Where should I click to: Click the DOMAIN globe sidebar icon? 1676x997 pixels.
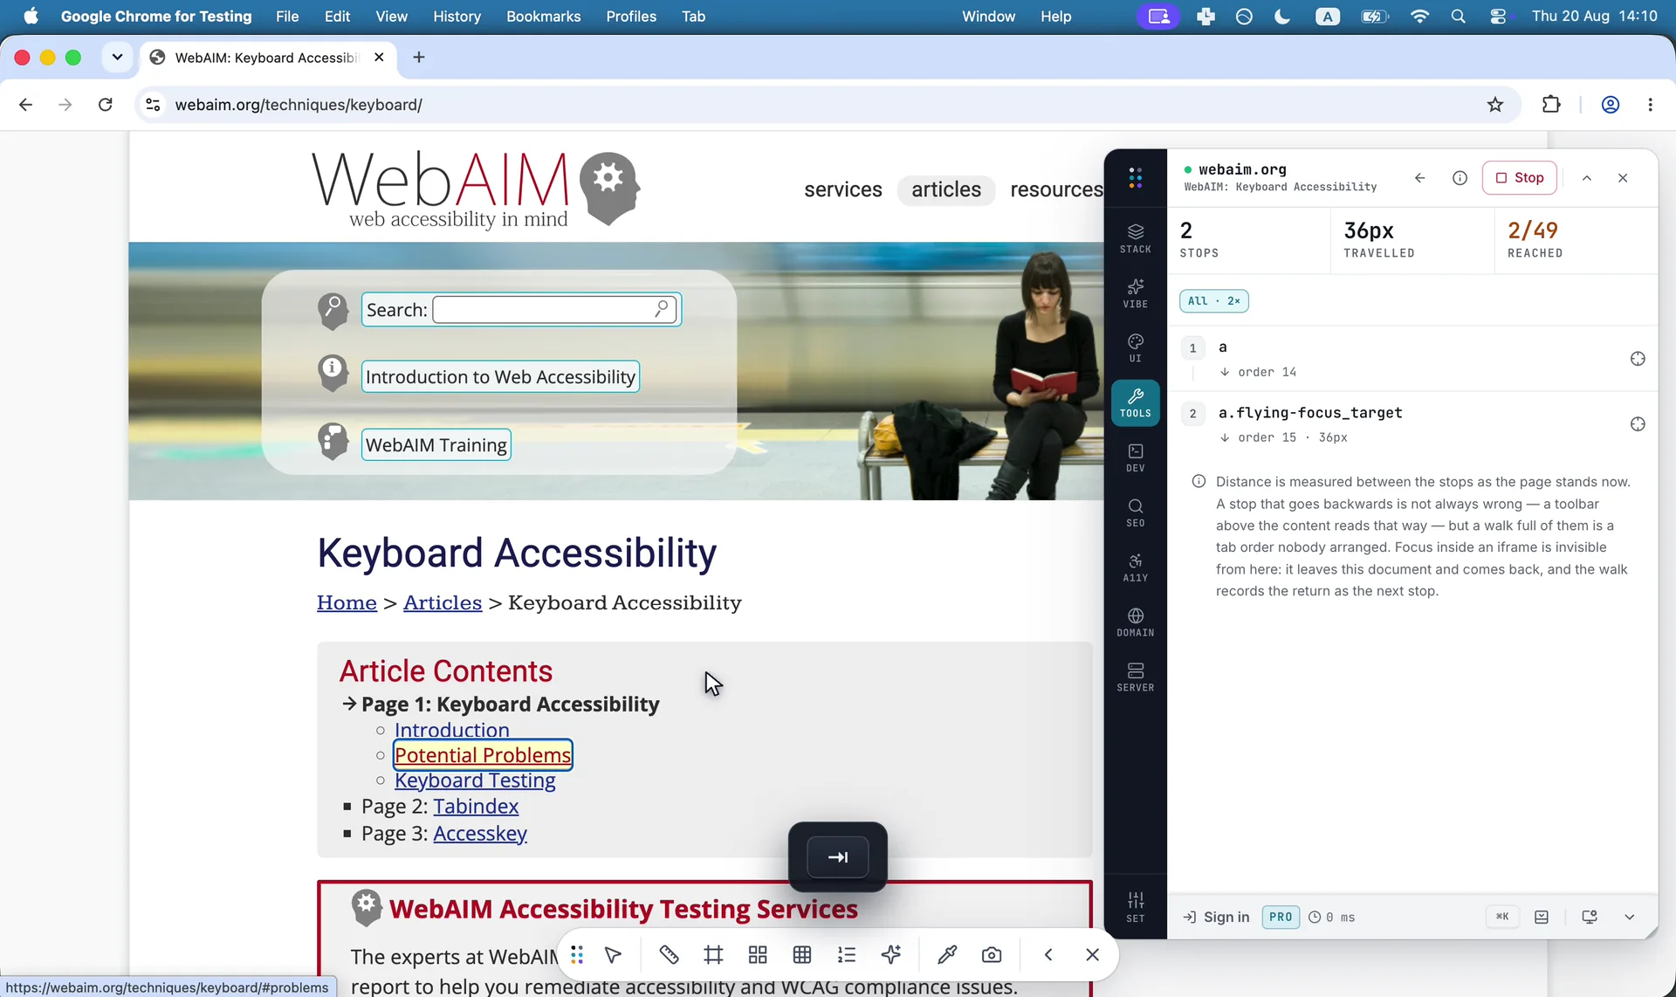1135,622
